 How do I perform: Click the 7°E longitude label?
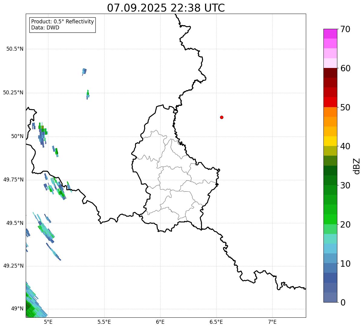pyautogui.click(x=272, y=322)
